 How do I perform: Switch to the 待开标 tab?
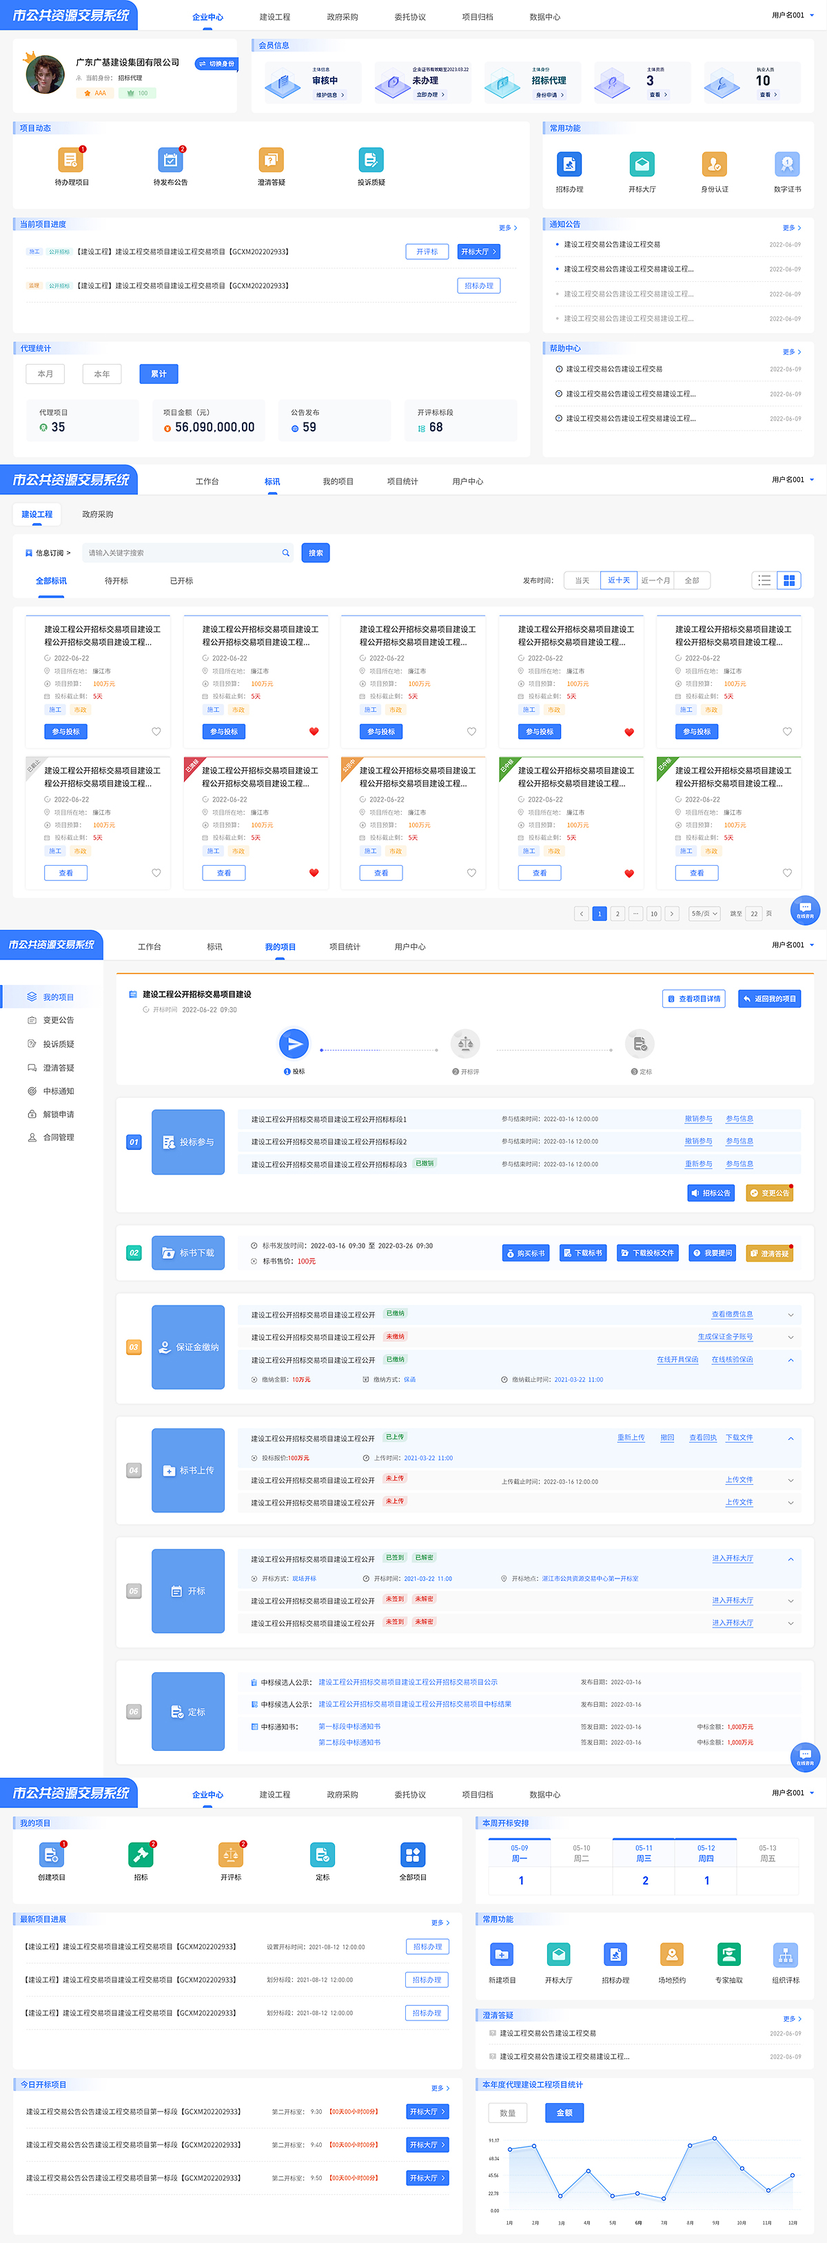pos(116,581)
